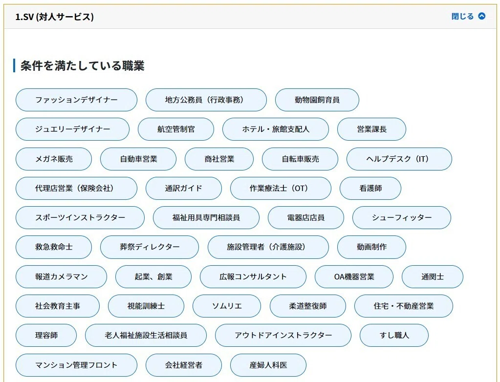The height and width of the screenshot is (382, 500).
Task: Choose 動物園飼育員 from the list
Action: click(317, 100)
